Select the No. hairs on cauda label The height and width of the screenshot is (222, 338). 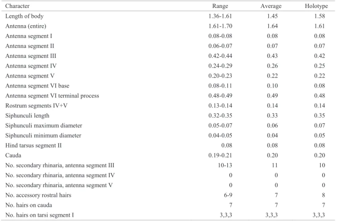pos(29,205)
